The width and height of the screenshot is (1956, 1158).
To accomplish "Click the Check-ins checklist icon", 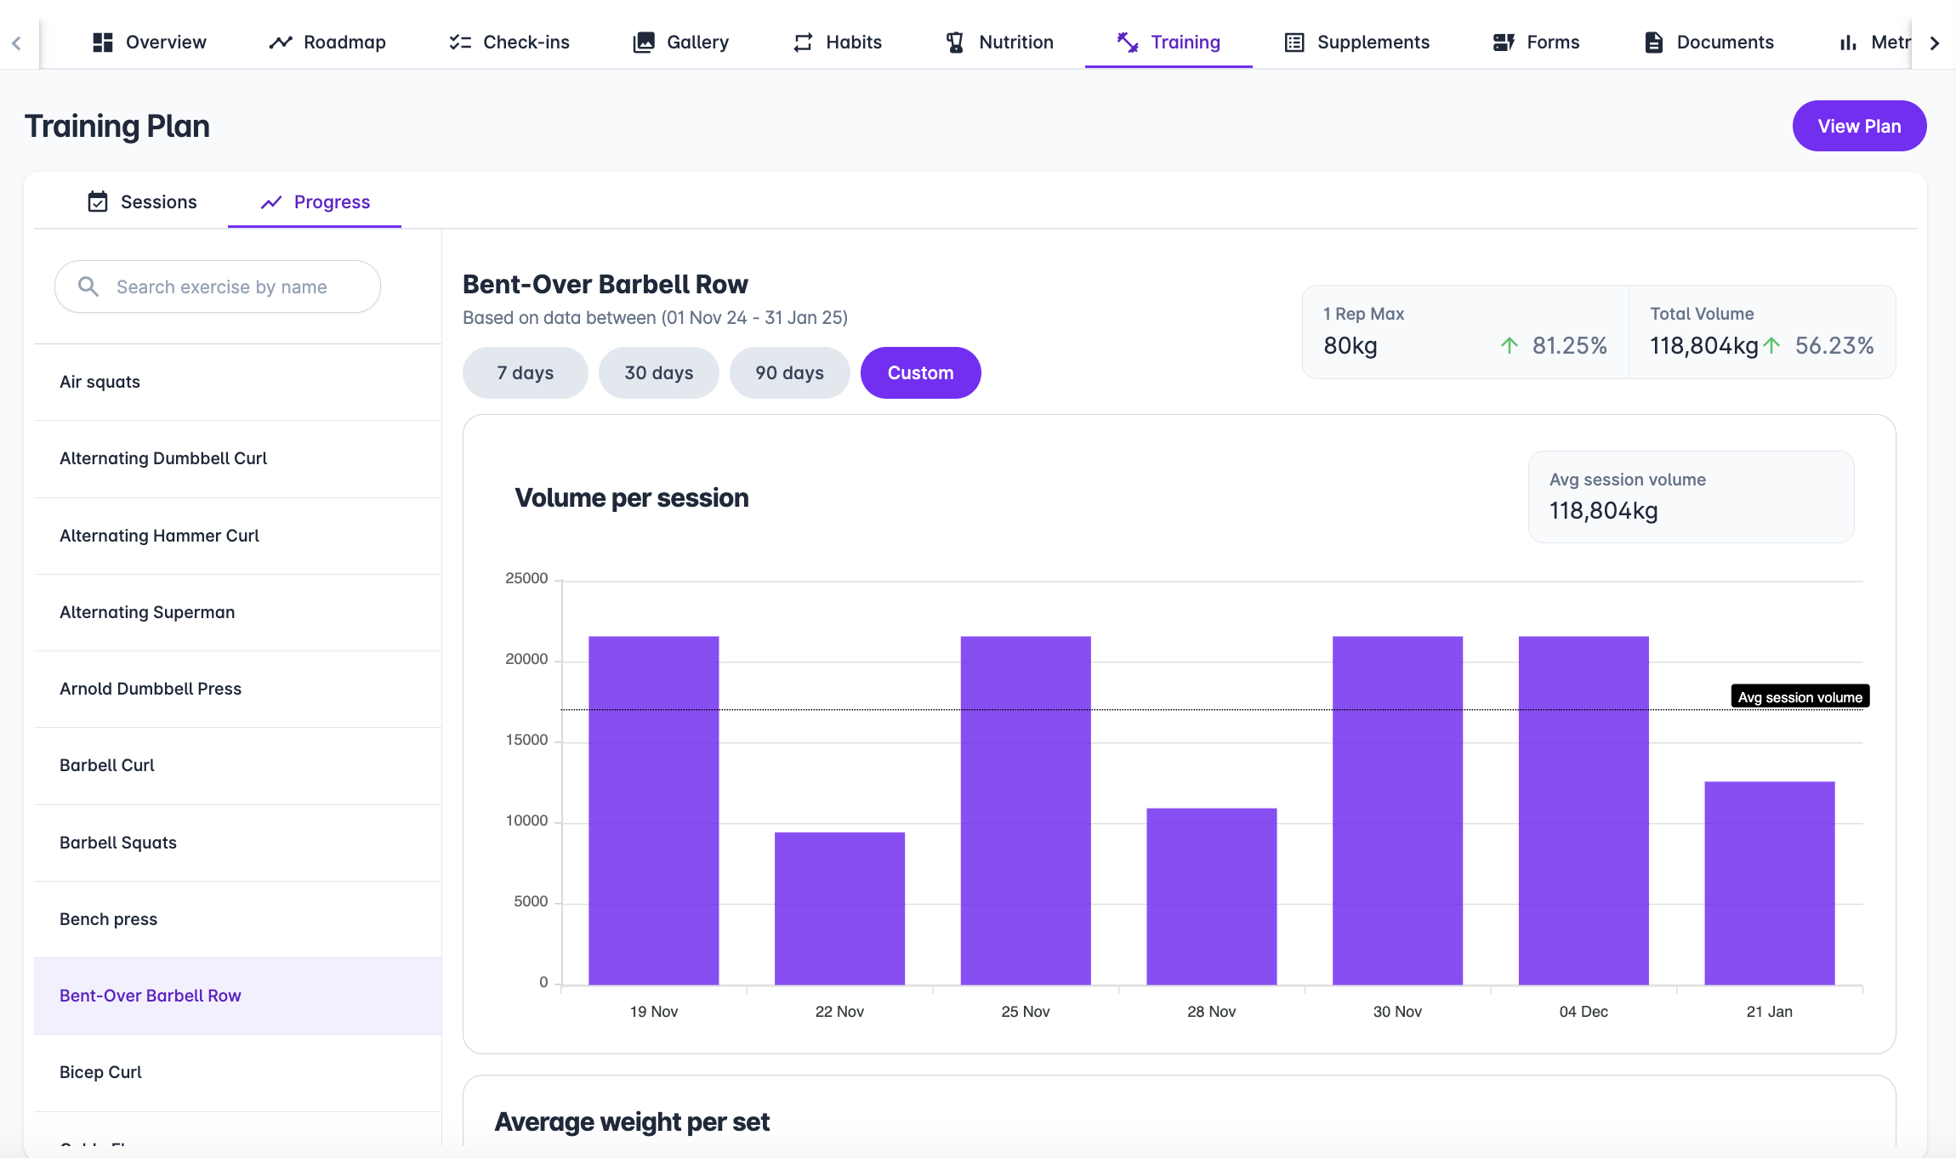I will (460, 43).
